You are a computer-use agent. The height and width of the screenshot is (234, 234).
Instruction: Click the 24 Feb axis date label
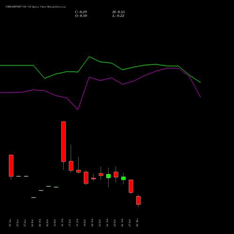(x=108, y=223)
